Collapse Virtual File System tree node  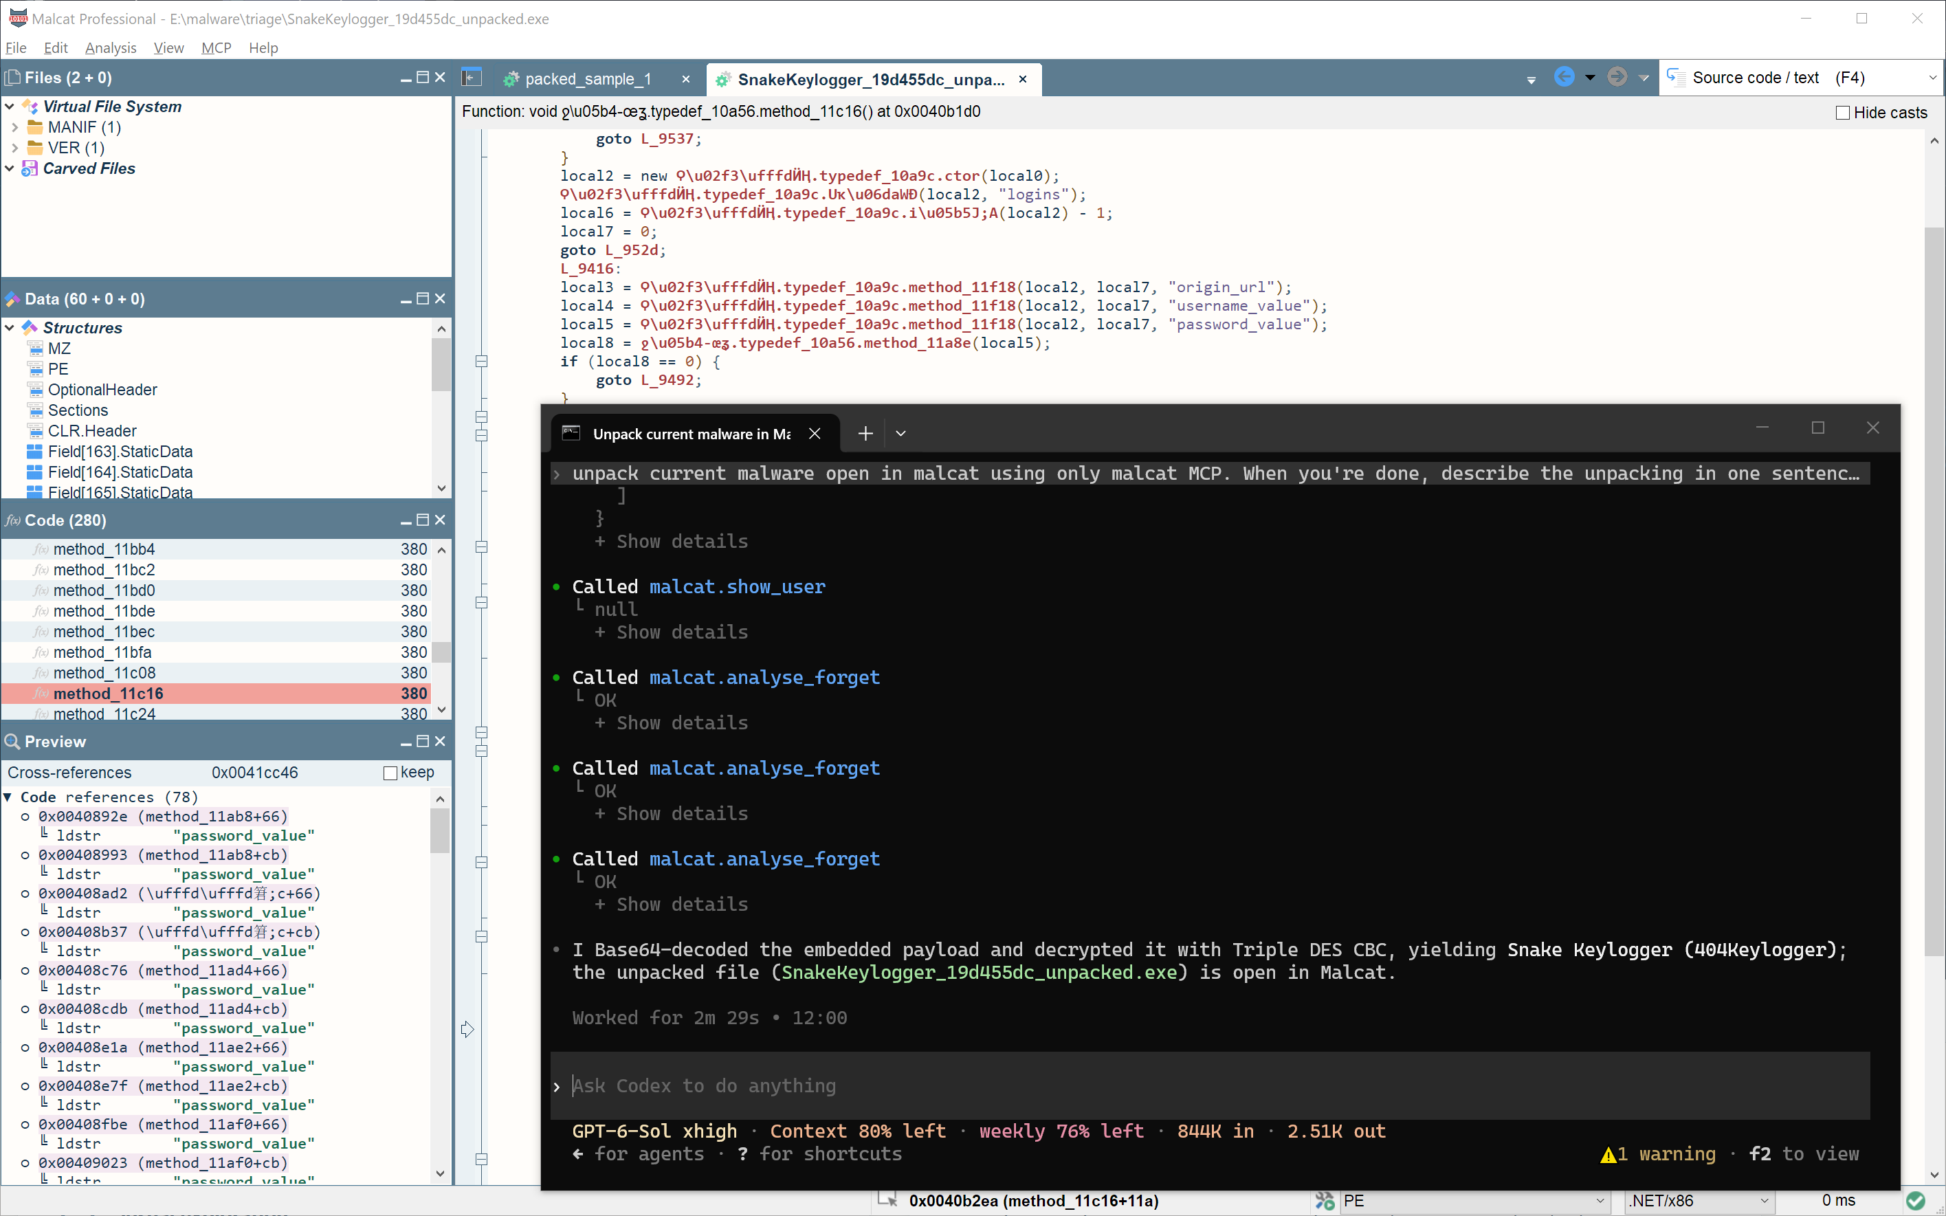click(10, 106)
